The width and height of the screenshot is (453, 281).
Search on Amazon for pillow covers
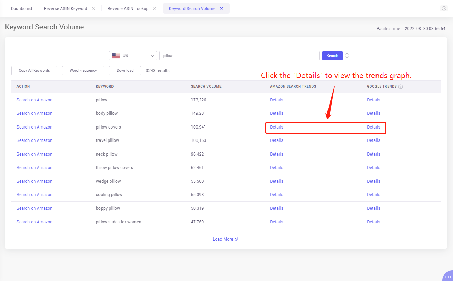[x=35, y=127]
